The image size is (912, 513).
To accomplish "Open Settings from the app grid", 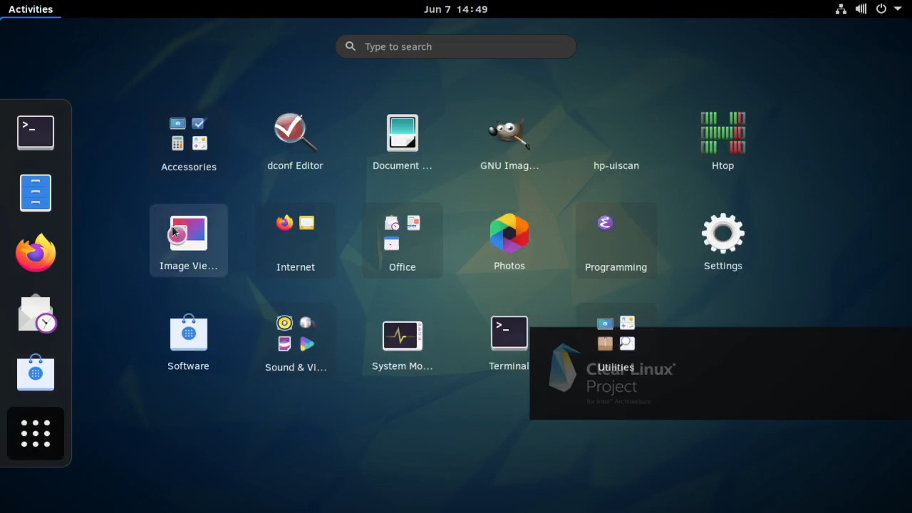I will (x=722, y=242).
